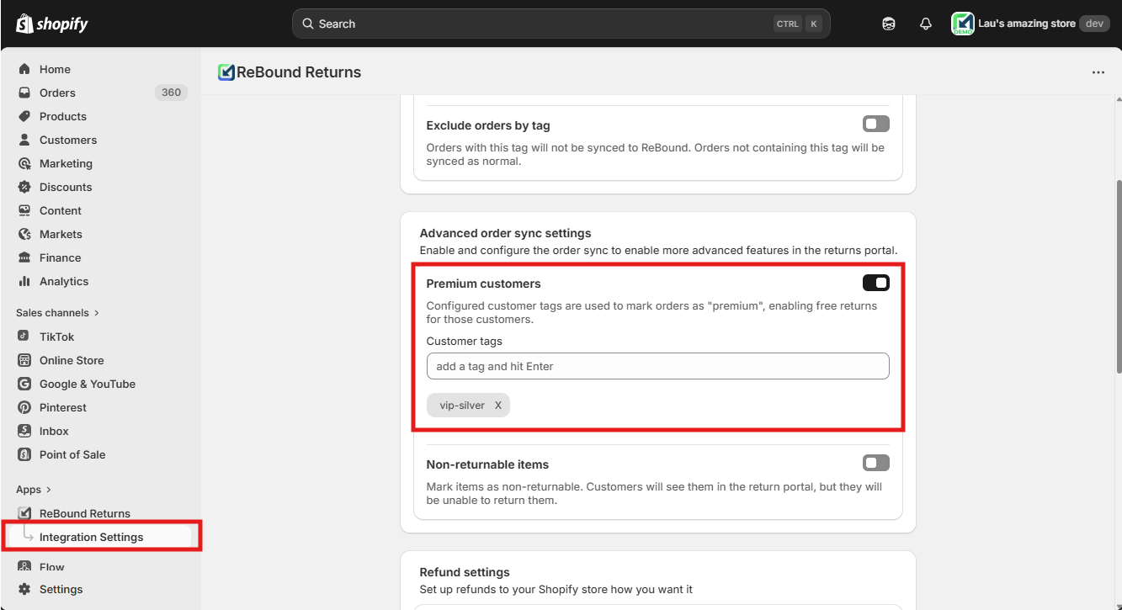Click the Marketing target icon
The height and width of the screenshot is (610, 1122).
pyautogui.click(x=24, y=163)
